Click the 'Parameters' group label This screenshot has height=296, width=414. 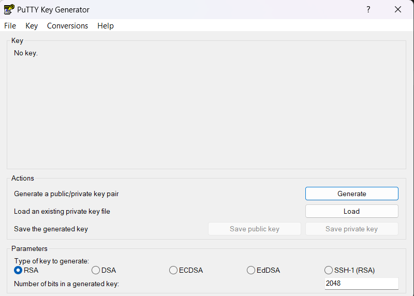click(x=29, y=248)
